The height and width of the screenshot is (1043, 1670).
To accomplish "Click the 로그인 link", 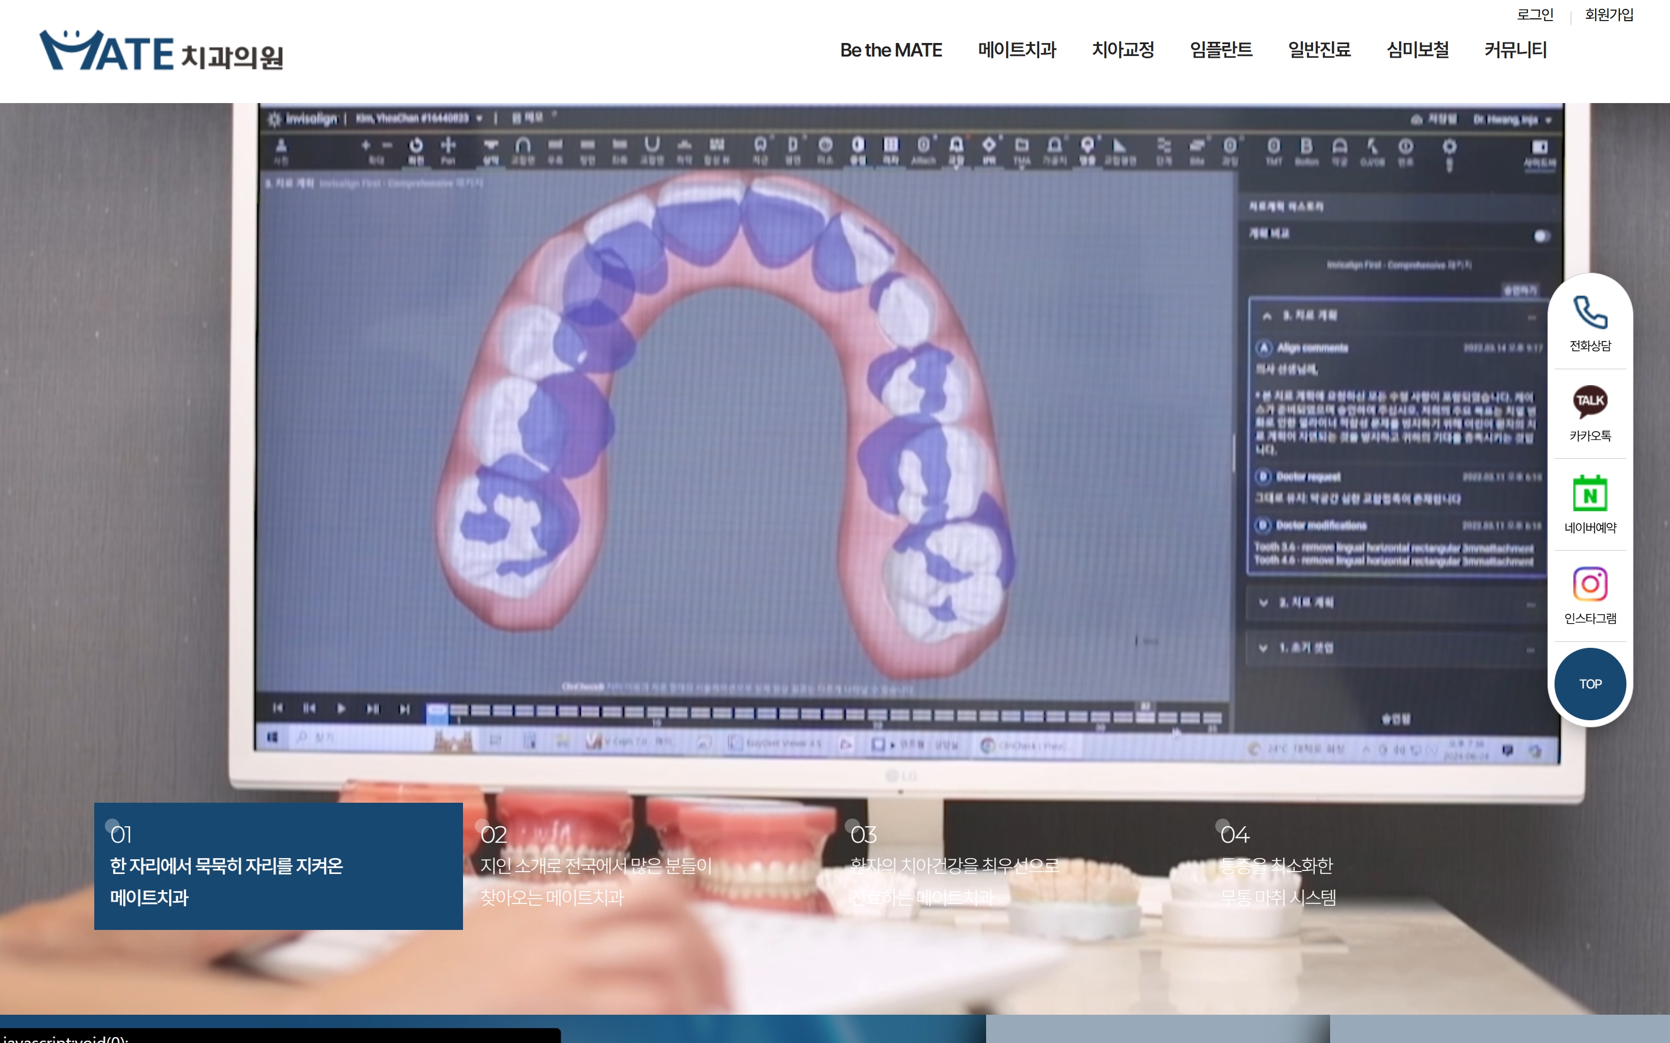I will tap(1535, 15).
